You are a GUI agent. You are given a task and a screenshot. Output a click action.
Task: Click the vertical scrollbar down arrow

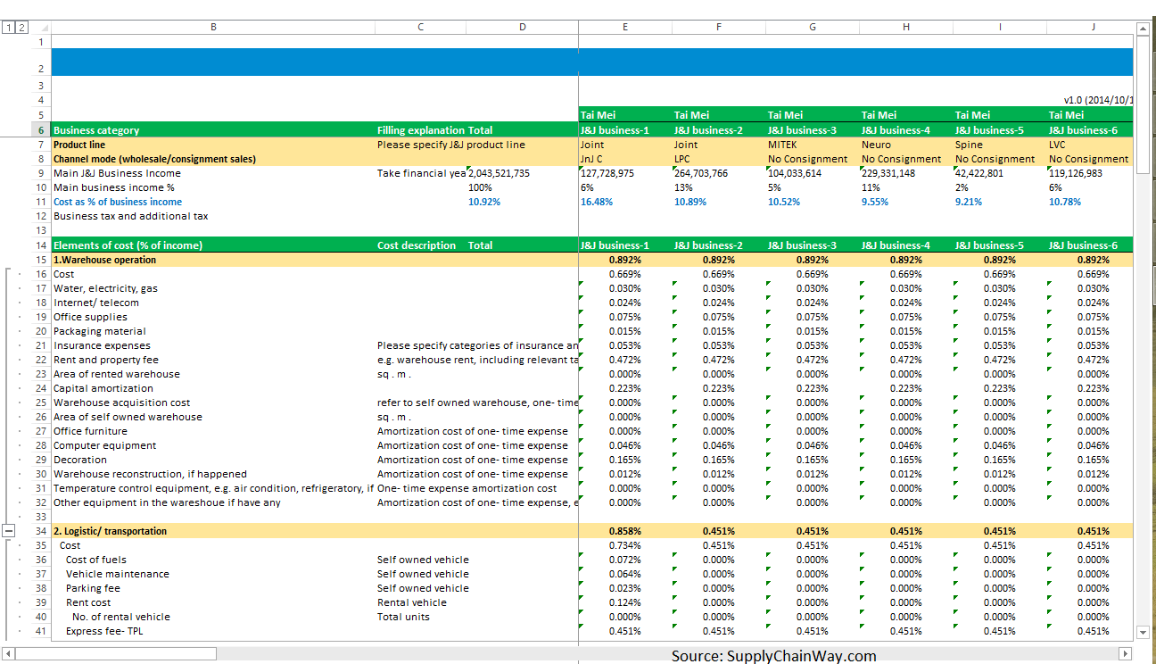[x=1144, y=633]
